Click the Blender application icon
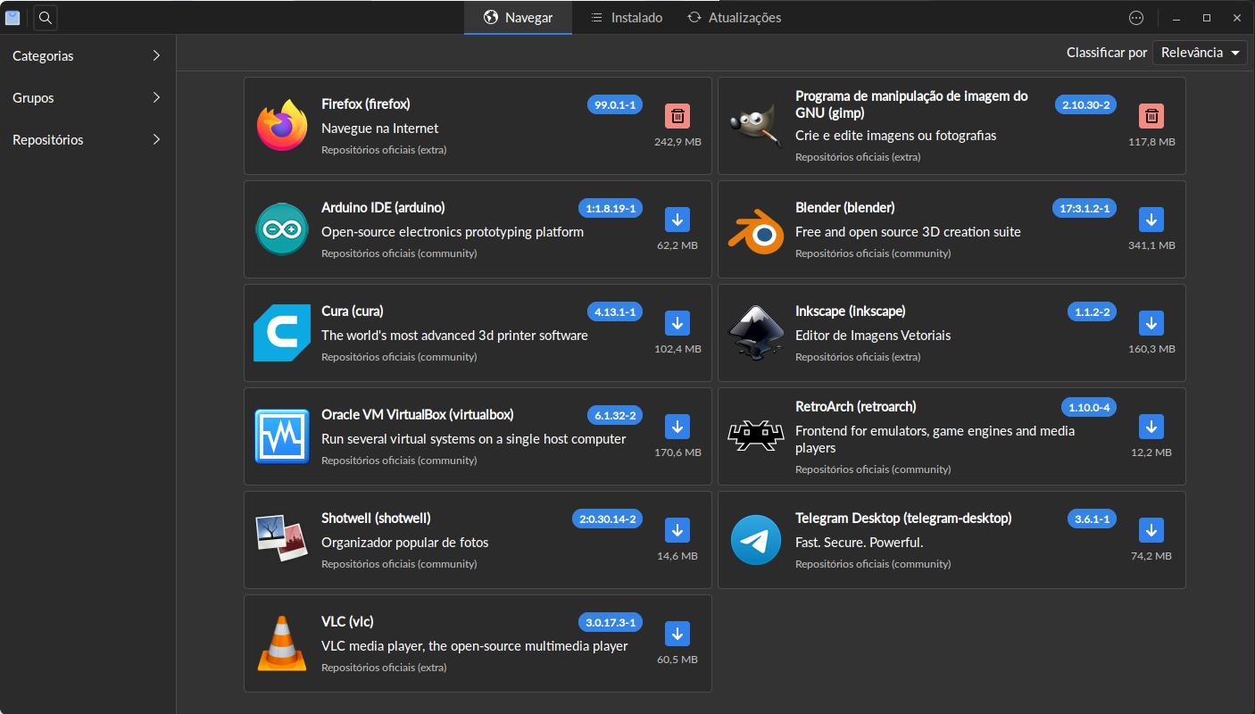This screenshot has width=1255, height=714. 755,228
